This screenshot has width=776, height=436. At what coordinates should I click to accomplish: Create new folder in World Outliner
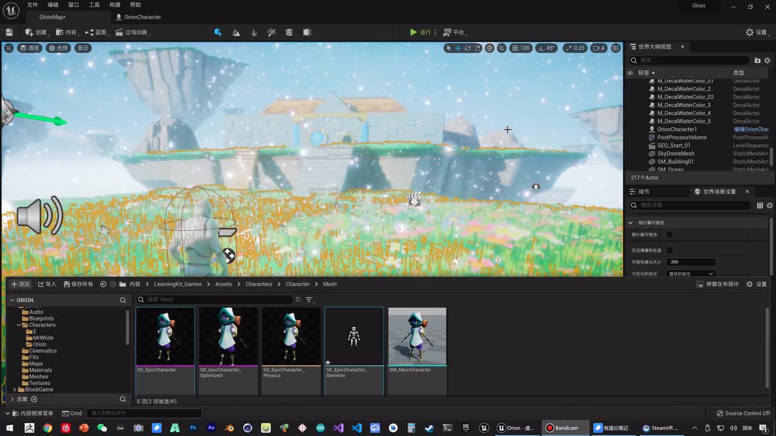(757, 61)
